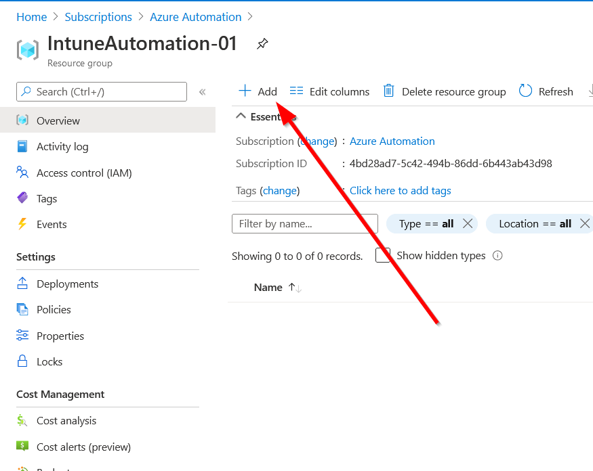Screen dimensions: 593x471
Task: Click the Deployments upload icon
Action: pyautogui.click(x=22, y=284)
